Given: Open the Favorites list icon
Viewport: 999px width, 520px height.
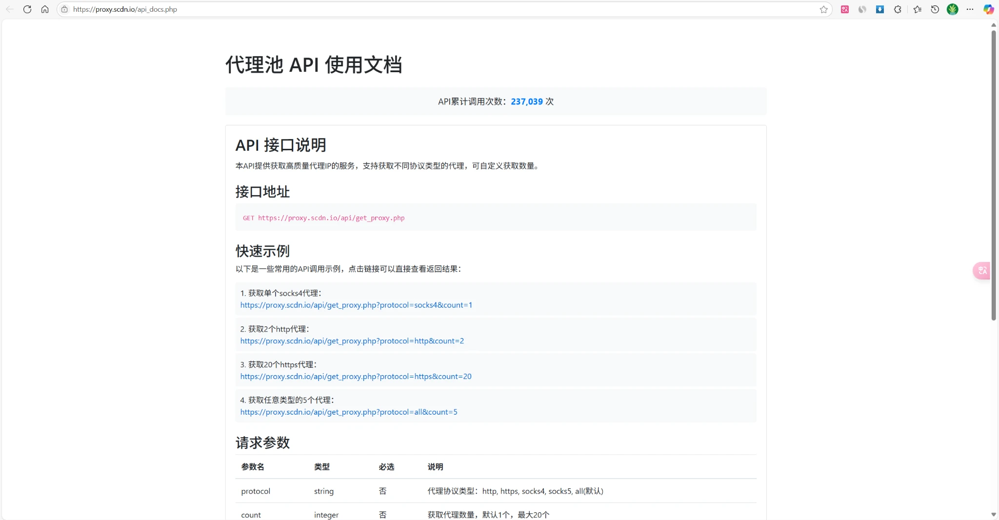Looking at the screenshot, I should coord(917,9).
